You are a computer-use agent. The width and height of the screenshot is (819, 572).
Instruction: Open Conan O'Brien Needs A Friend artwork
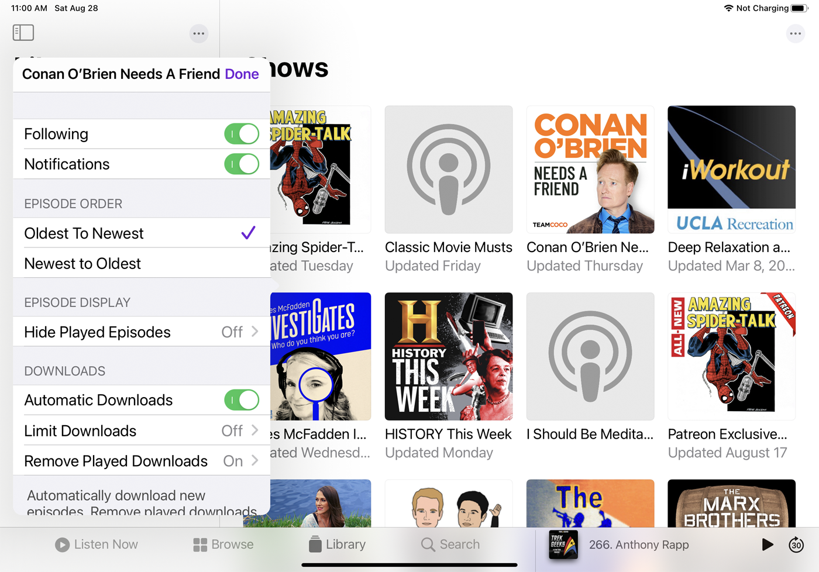590,170
